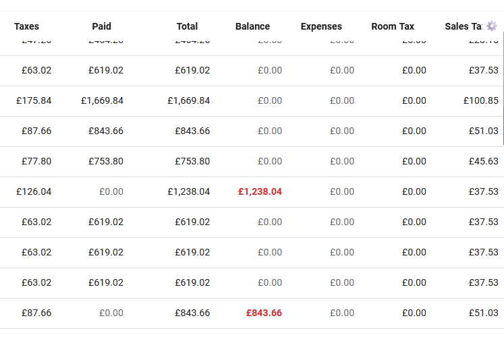The height and width of the screenshot is (337, 504).
Task: Click the £753.80 total cell
Action: point(192,162)
